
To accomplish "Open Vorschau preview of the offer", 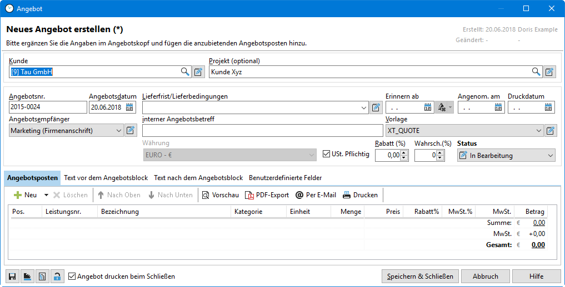I will [x=220, y=195].
